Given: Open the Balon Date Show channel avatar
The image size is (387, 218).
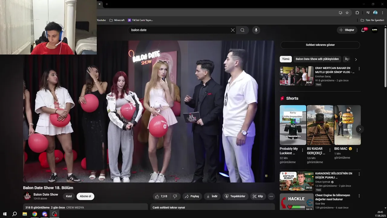Looking at the screenshot, I should click(27, 196).
